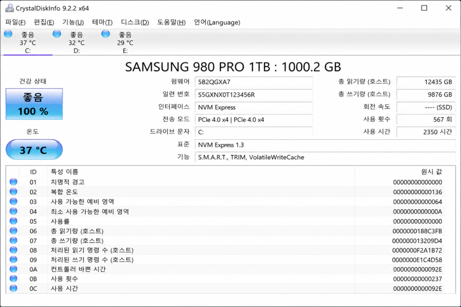Select drive E: status orb icon
461x307 pixels.
coord(105,34)
